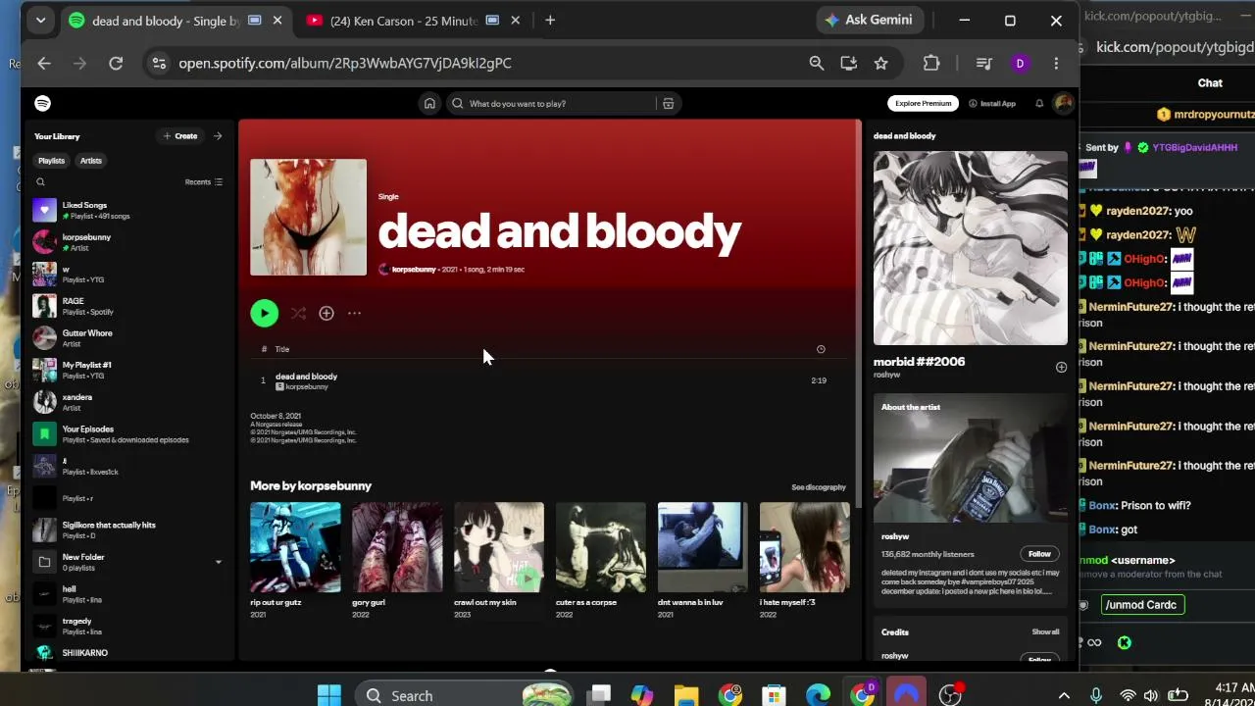Show hidden system tray icons
This screenshot has width=1255, height=706.
click(1064, 695)
